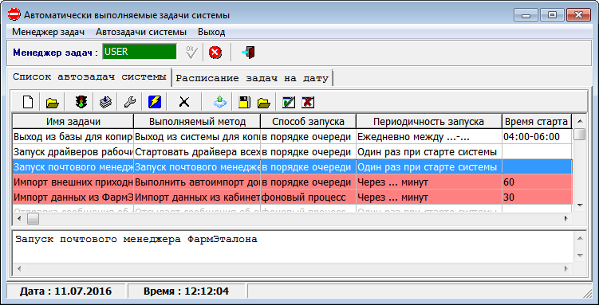599x305 pixels.
Task: Click the start time cell 30
Action: [536, 197]
